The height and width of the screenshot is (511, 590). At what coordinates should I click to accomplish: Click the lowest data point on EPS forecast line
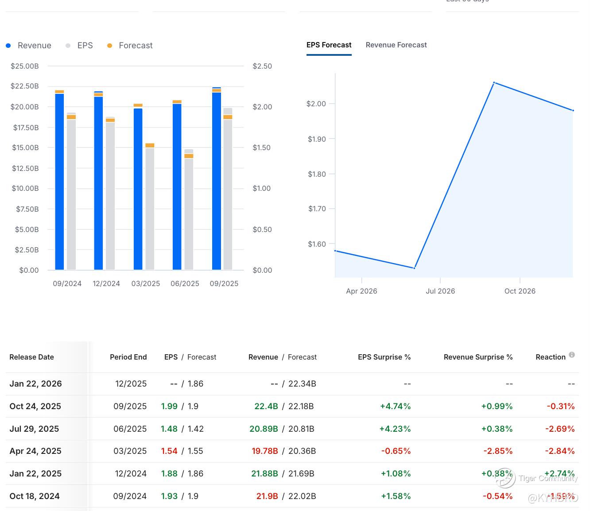tap(414, 268)
